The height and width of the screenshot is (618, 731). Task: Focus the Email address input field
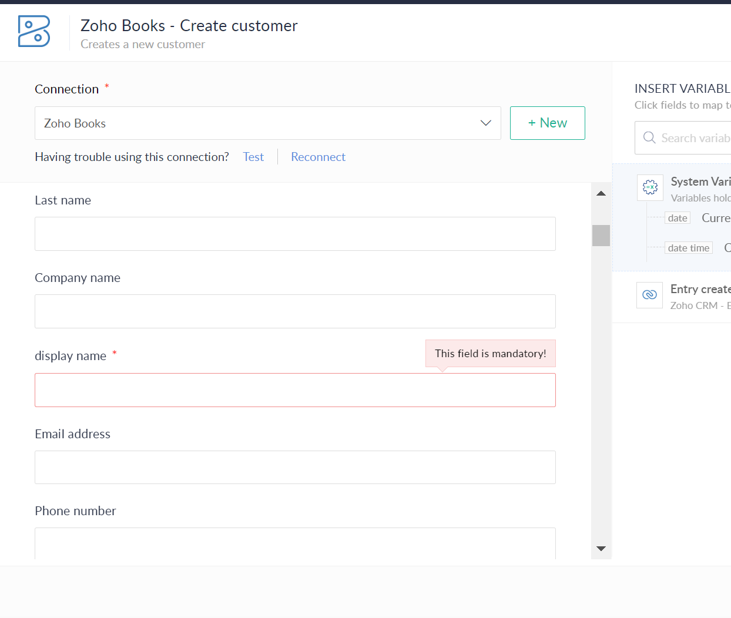[295, 468]
